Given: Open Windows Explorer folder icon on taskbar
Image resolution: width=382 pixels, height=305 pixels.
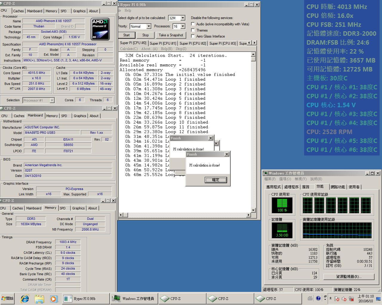Looking at the screenshot, I should [x=39, y=298].
